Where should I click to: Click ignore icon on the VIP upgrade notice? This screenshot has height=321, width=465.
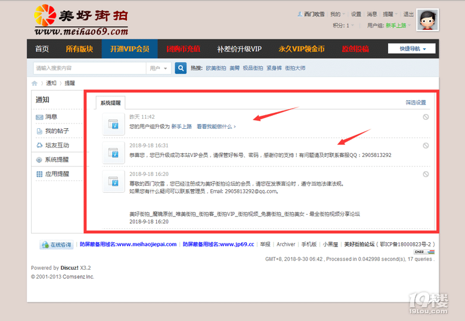tap(426, 146)
